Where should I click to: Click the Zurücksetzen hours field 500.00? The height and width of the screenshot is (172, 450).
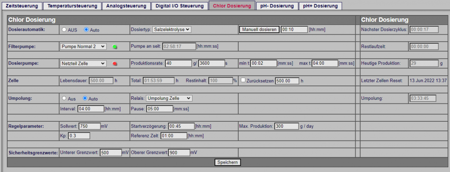287,81
